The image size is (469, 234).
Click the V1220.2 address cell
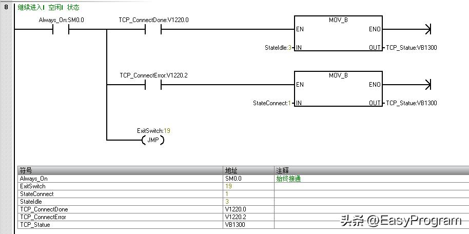click(x=248, y=217)
